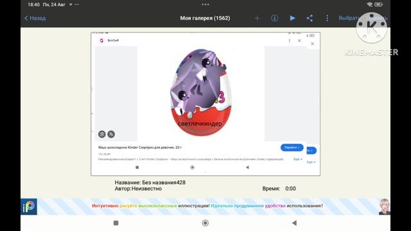Tap the three-dot handle at top center
411x231 pixels.
pos(205,4)
